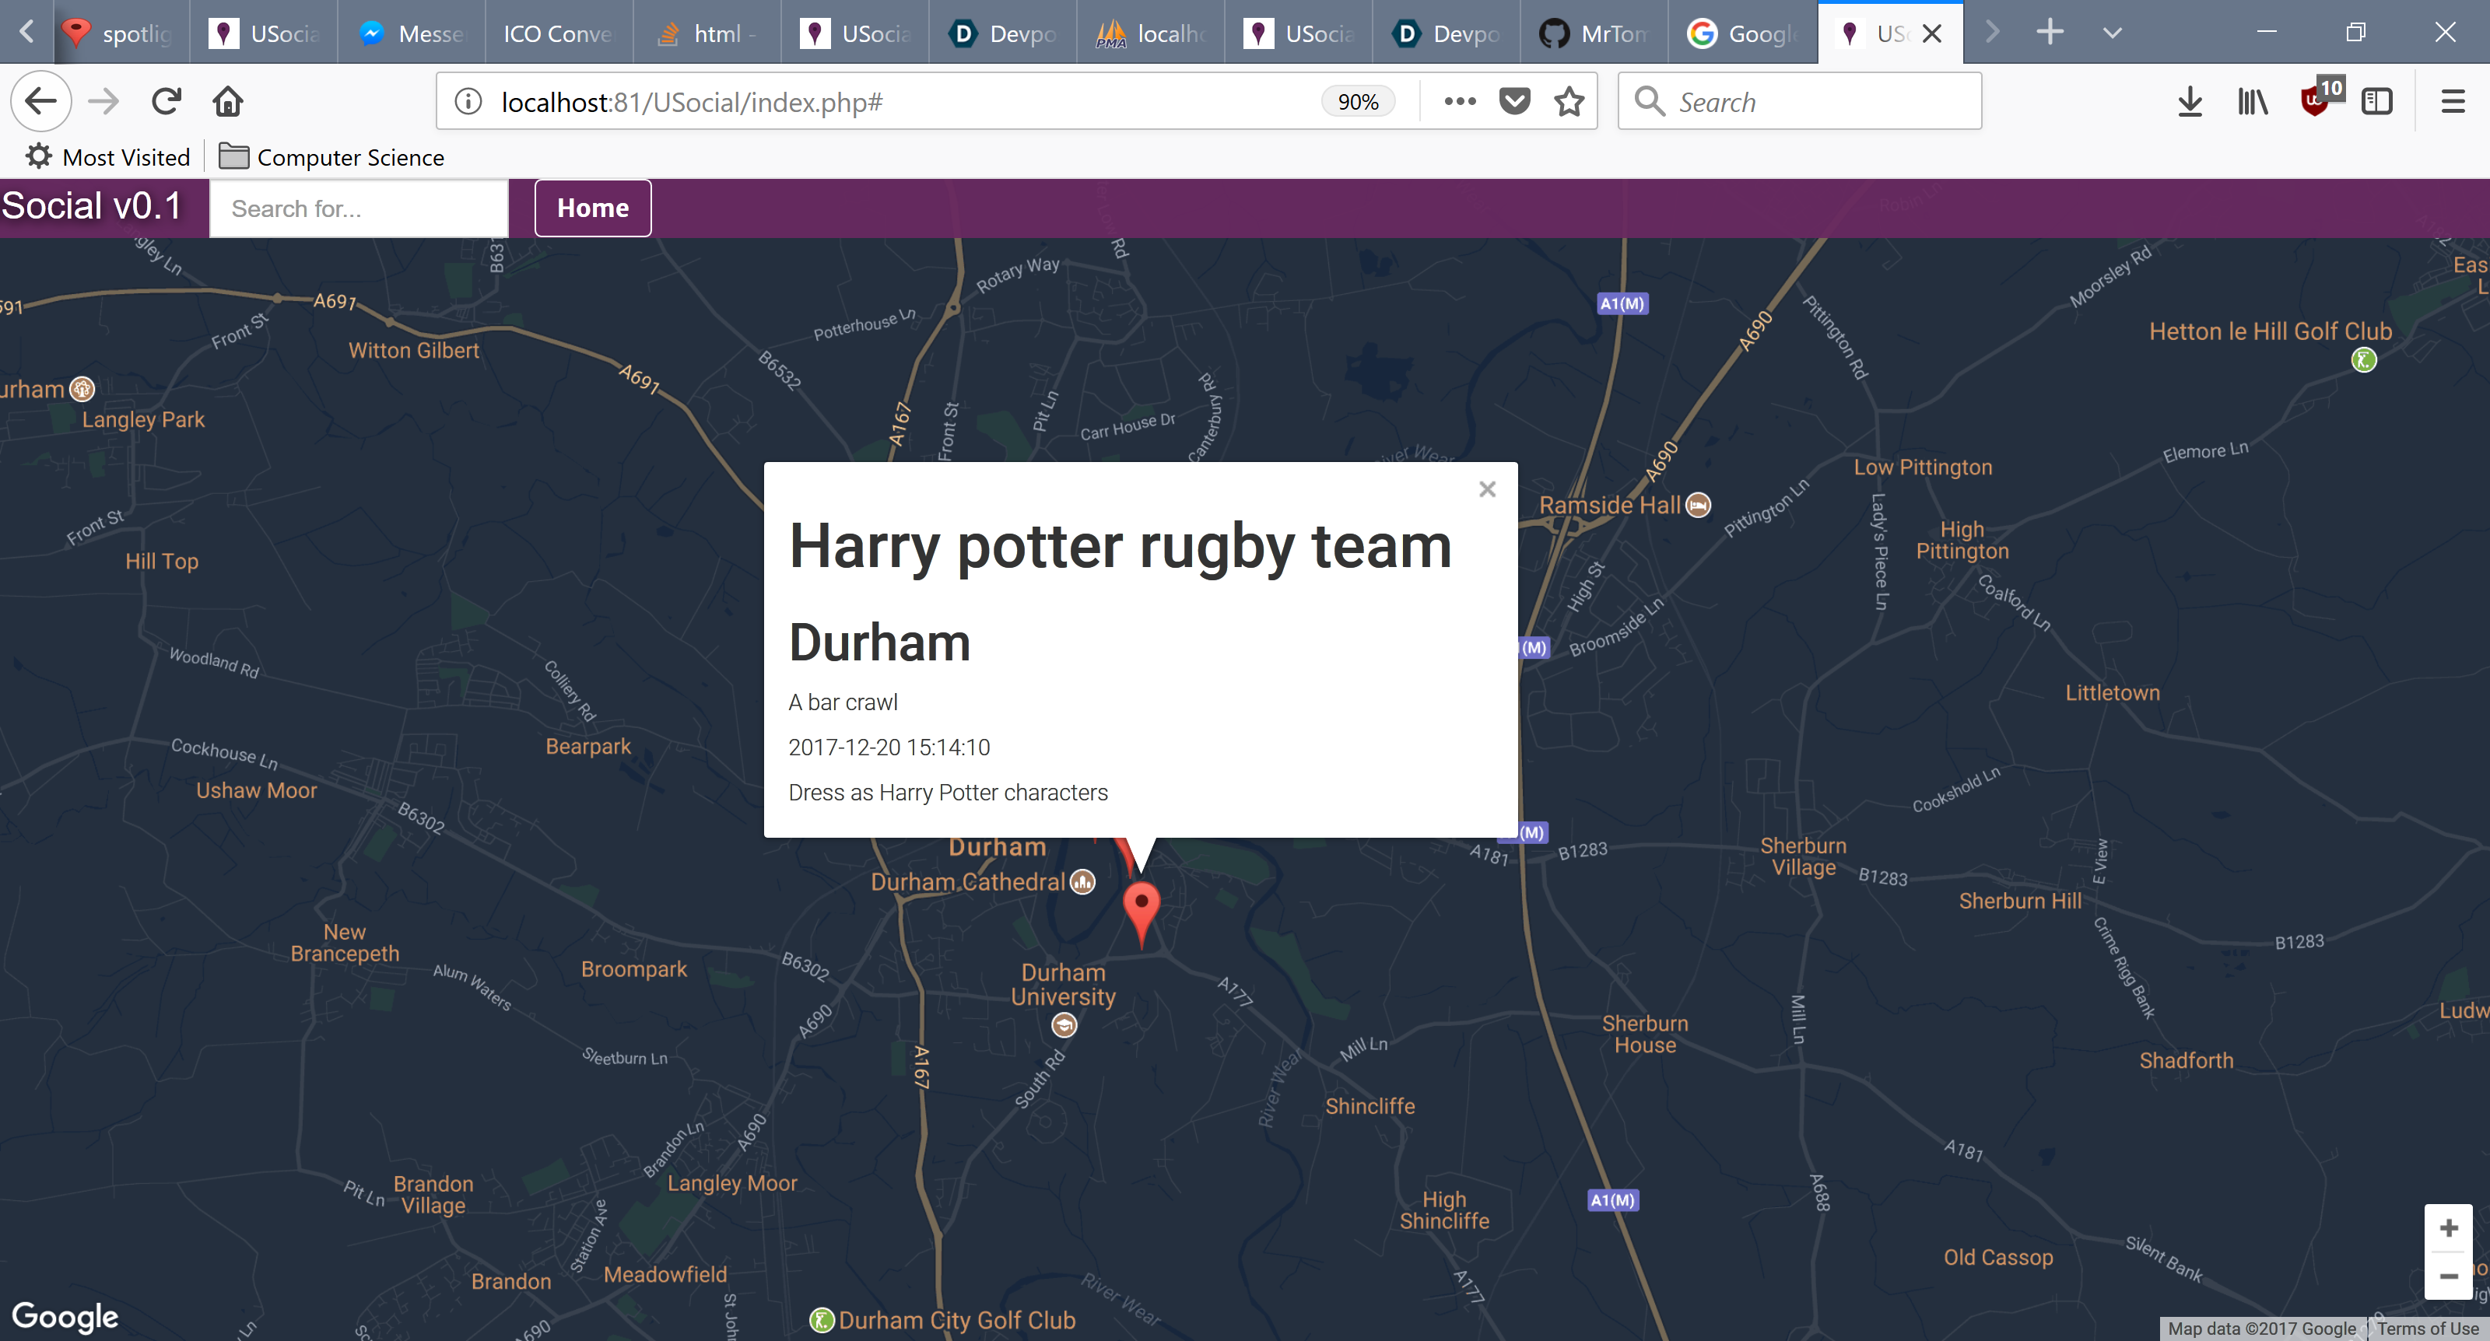Open the Firefox hamburger menu
The width and height of the screenshot is (2490, 1341).
(x=2453, y=101)
